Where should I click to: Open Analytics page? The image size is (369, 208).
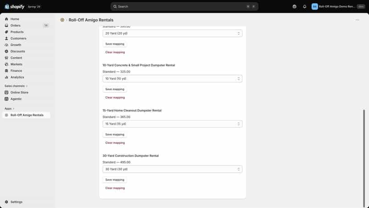point(17,77)
